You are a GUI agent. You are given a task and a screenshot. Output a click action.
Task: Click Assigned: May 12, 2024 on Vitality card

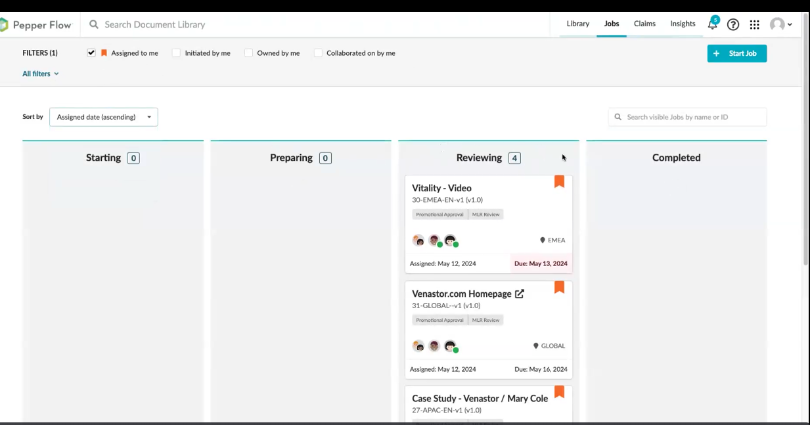443,263
